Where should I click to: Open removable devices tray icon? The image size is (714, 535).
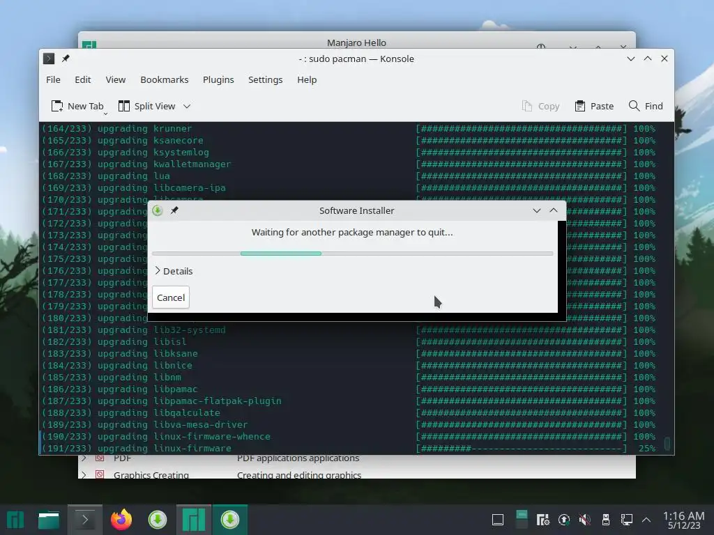tap(606, 520)
